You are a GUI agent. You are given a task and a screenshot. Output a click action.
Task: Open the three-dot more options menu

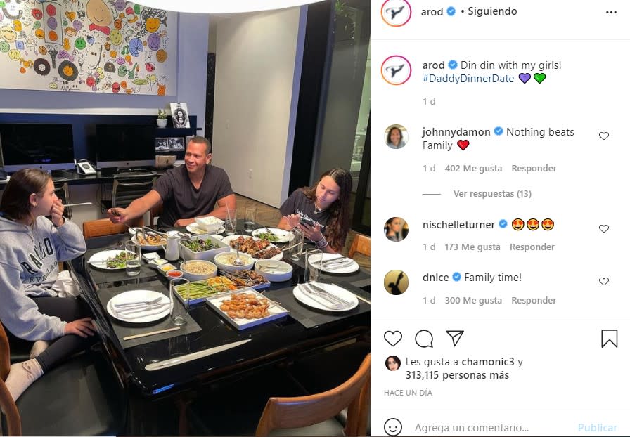point(611,13)
